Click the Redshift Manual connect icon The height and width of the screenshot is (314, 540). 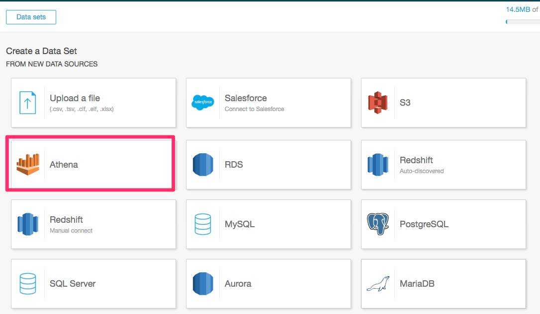(x=28, y=224)
